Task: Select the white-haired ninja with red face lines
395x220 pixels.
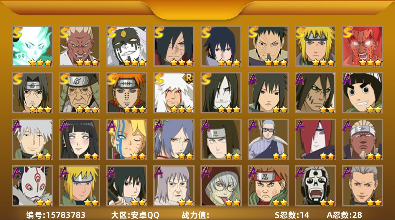Action: pyautogui.click(x=174, y=93)
